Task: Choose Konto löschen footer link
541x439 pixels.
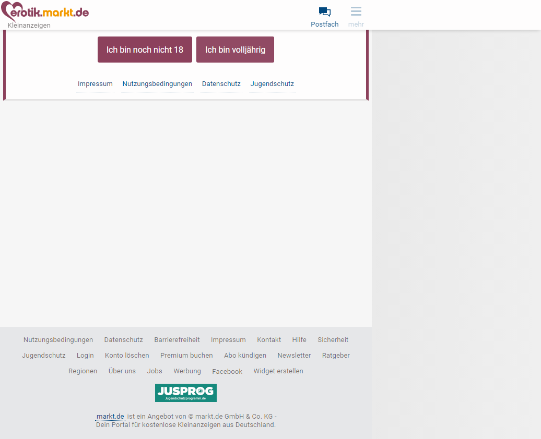Action: coord(127,355)
